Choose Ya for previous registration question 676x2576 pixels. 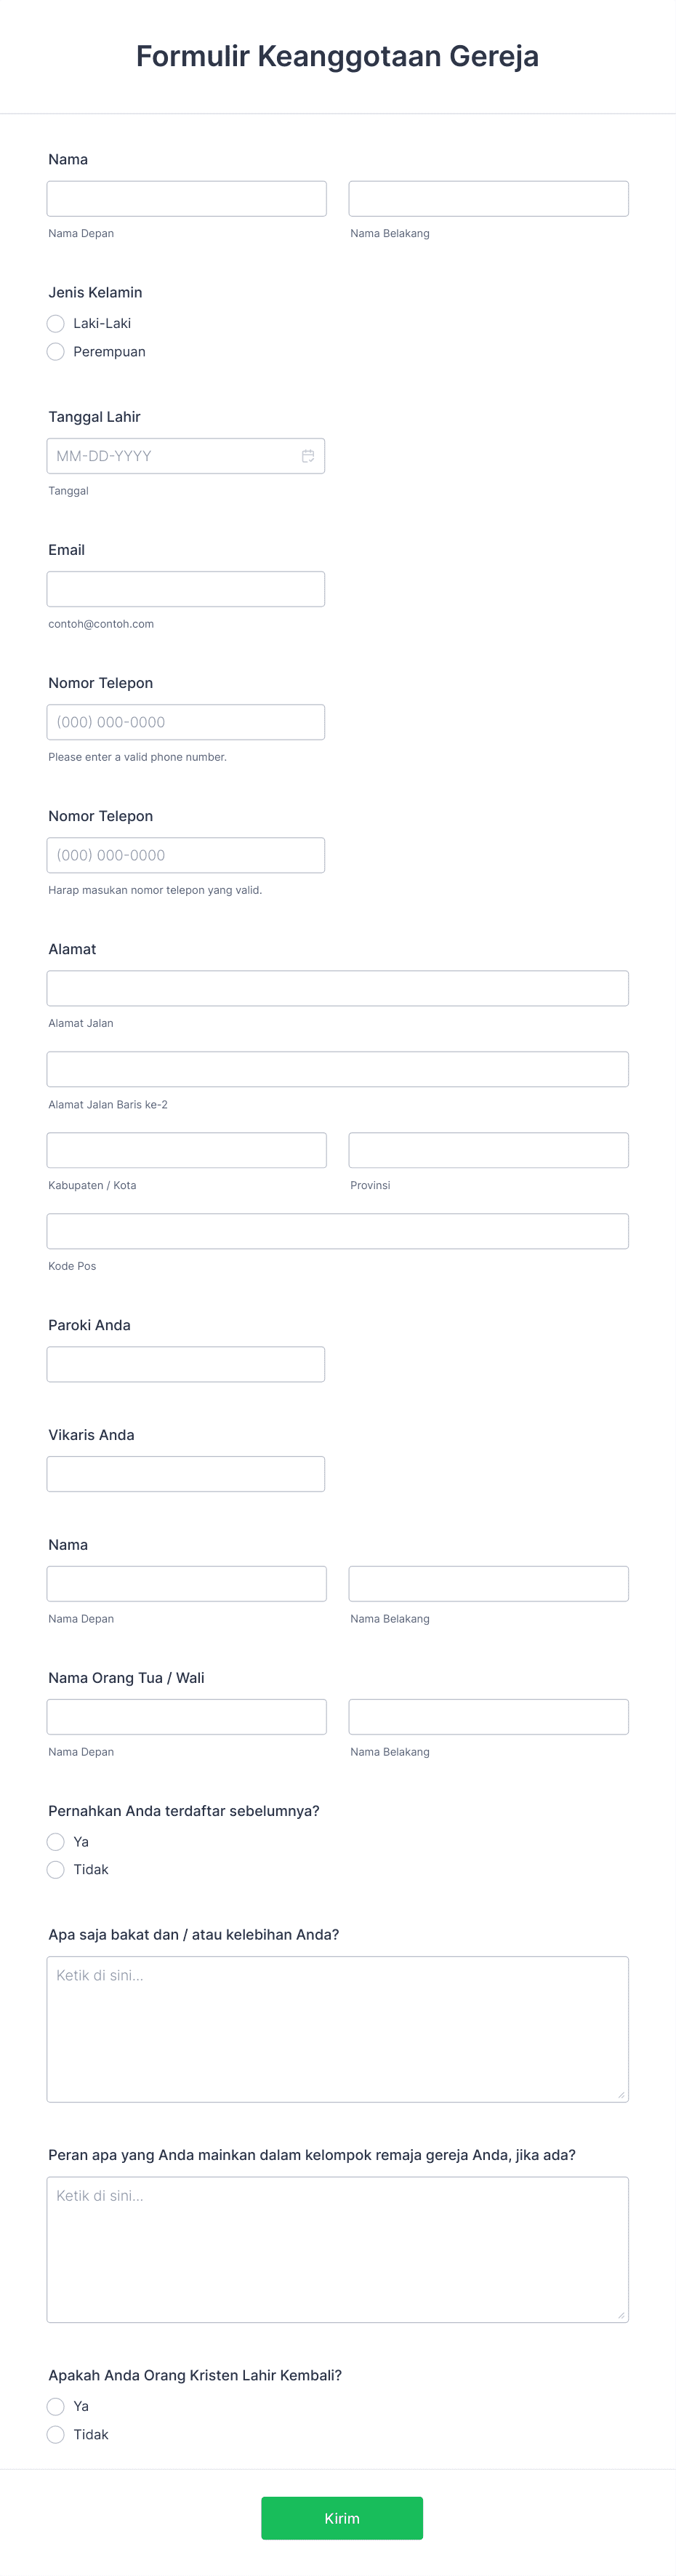(x=56, y=1841)
